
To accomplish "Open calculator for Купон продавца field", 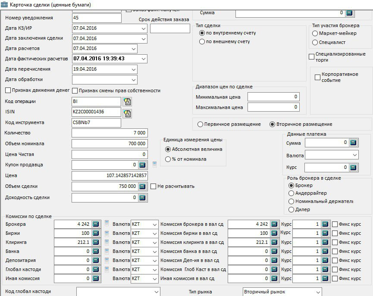I will point(142,165).
